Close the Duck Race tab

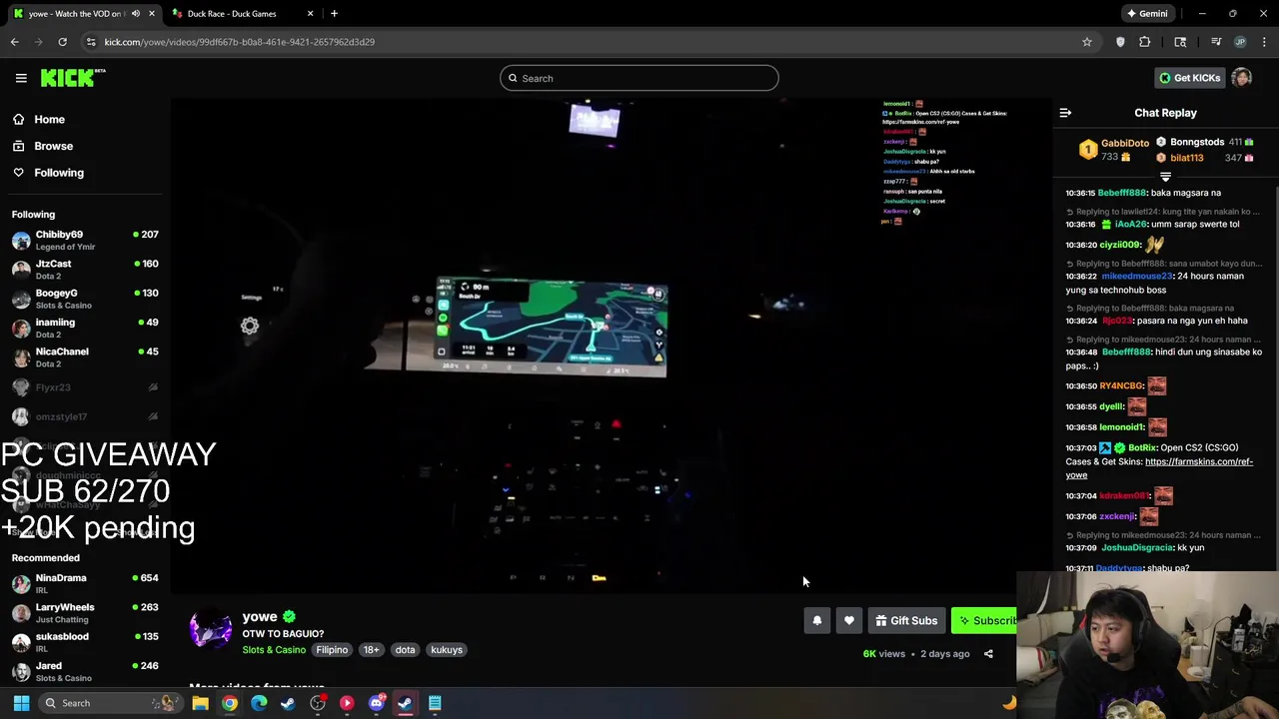tap(310, 13)
